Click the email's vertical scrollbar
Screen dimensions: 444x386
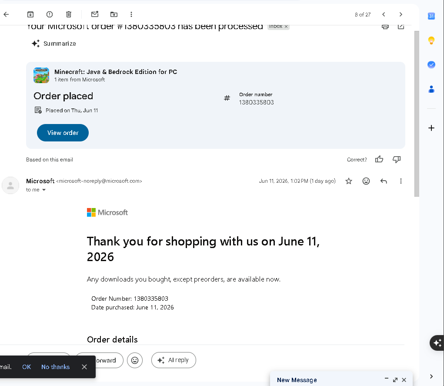(x=417, y=113)
